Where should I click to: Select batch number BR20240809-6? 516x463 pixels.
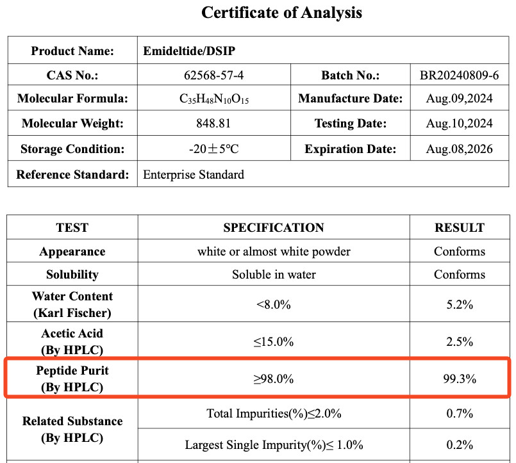point(459,76)
